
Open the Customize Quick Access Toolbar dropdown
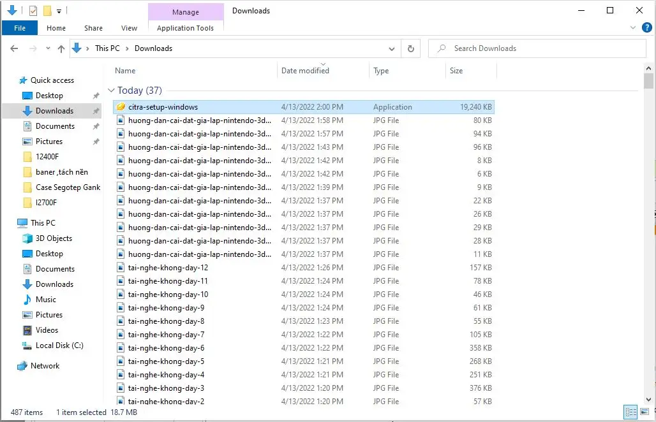coord(59,11)
